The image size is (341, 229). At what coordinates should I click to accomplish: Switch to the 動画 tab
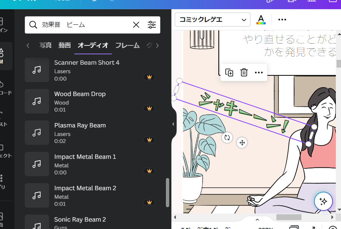pos(65,45)
